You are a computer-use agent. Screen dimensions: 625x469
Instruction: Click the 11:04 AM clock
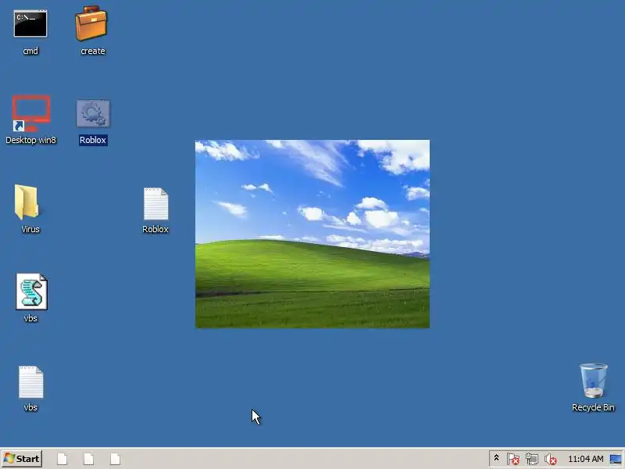click(585, 459)
